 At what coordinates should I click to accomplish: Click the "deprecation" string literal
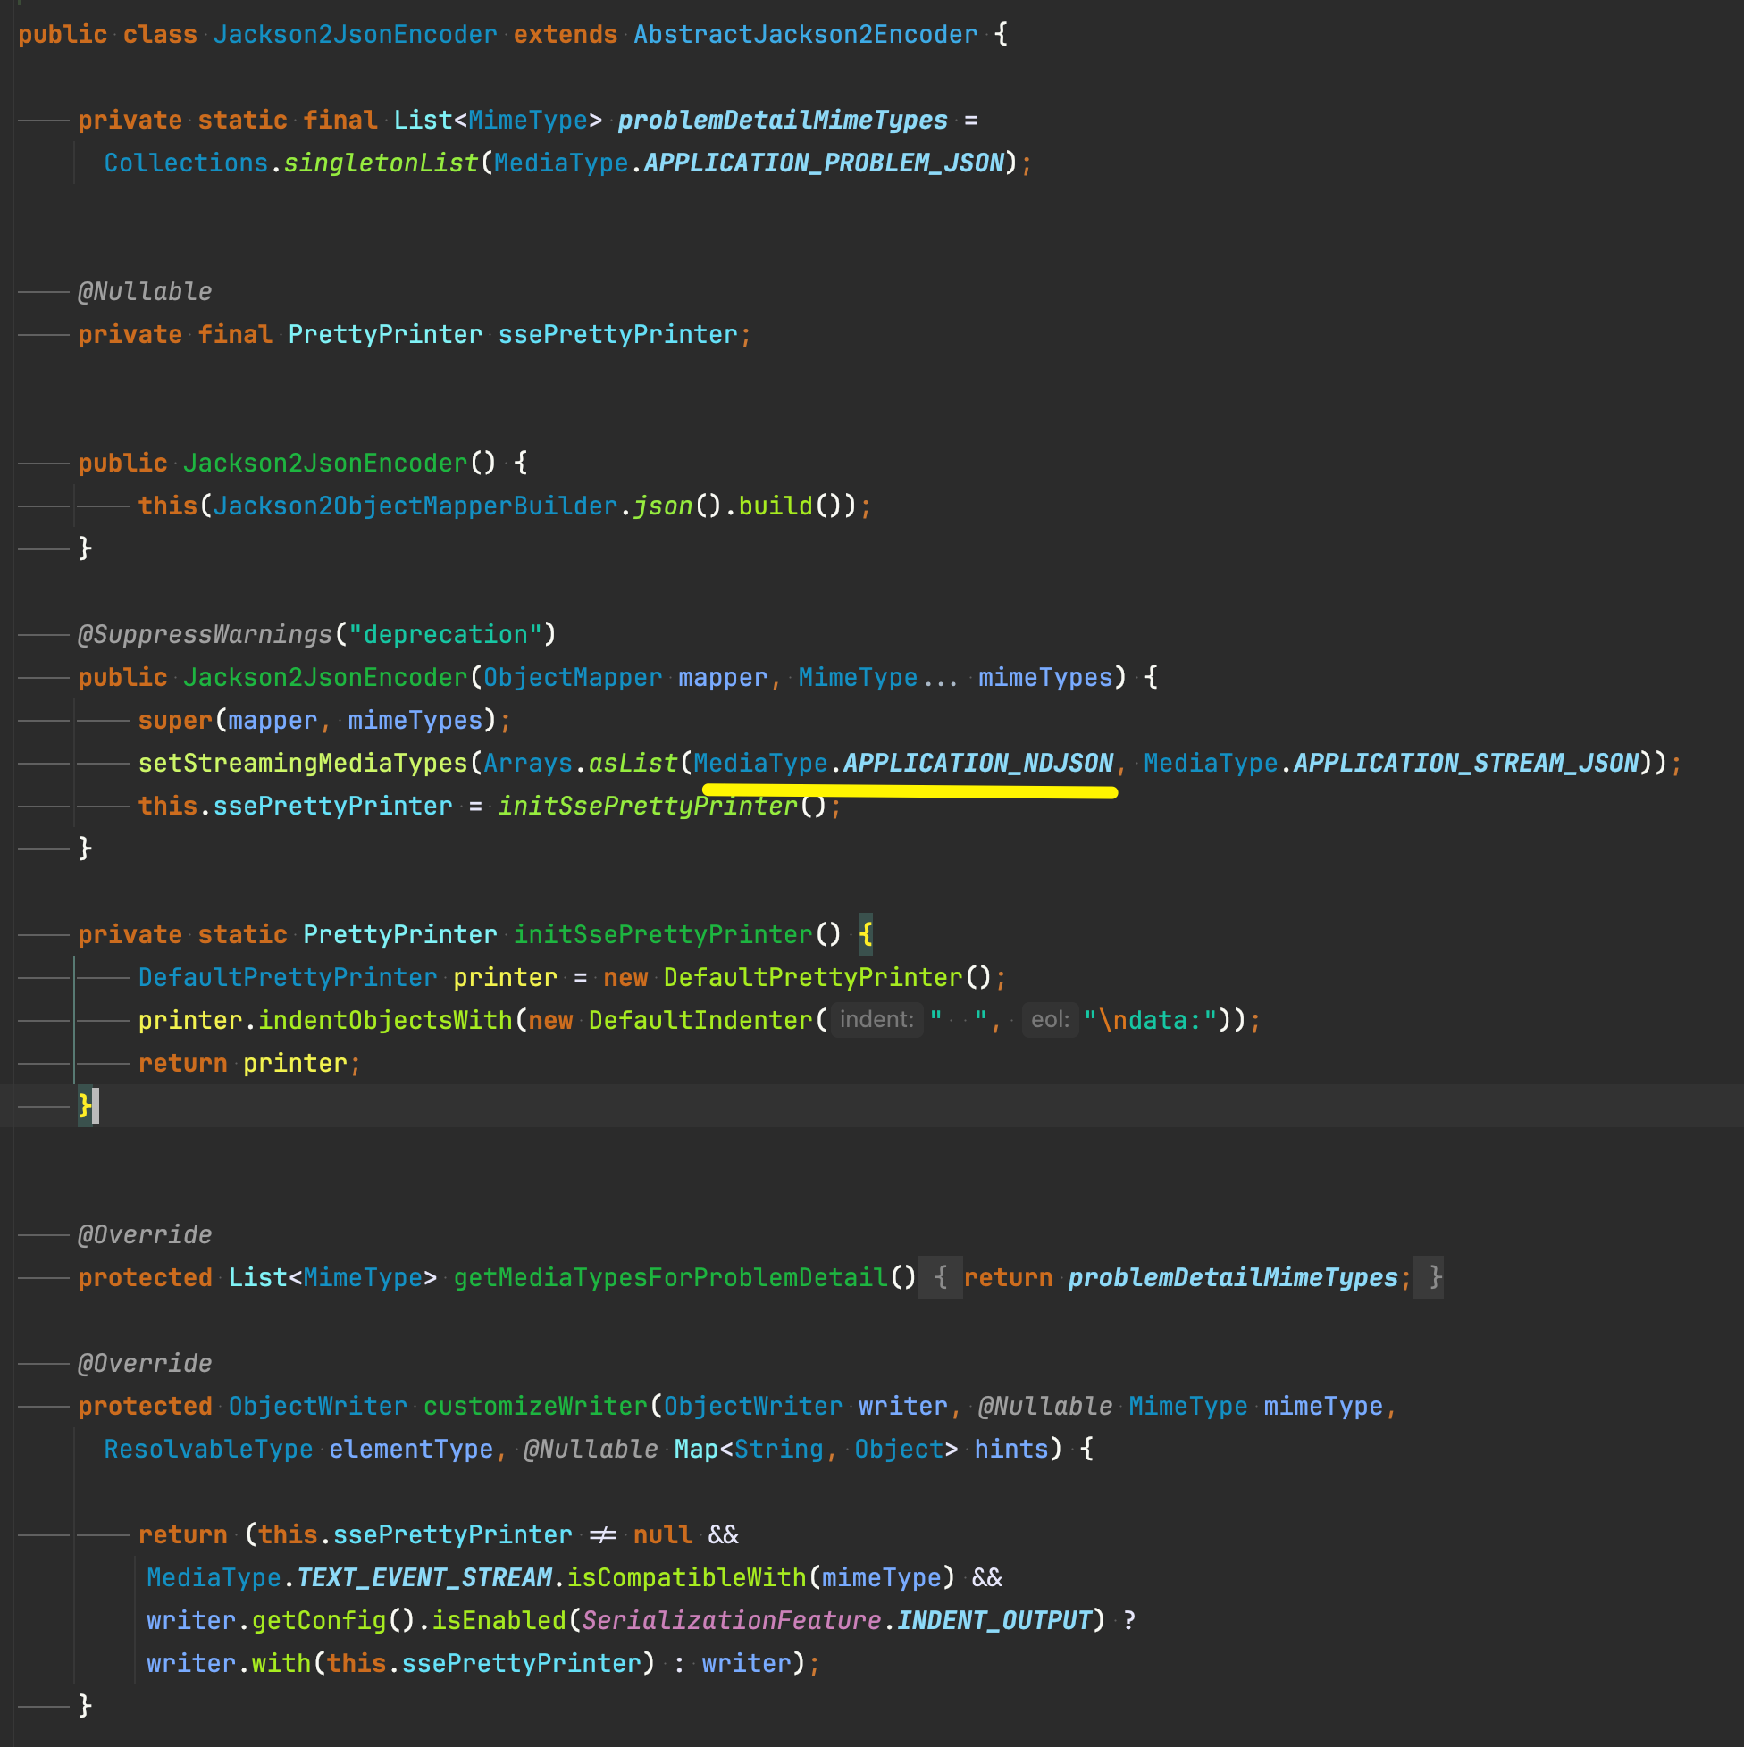point(444,635)
